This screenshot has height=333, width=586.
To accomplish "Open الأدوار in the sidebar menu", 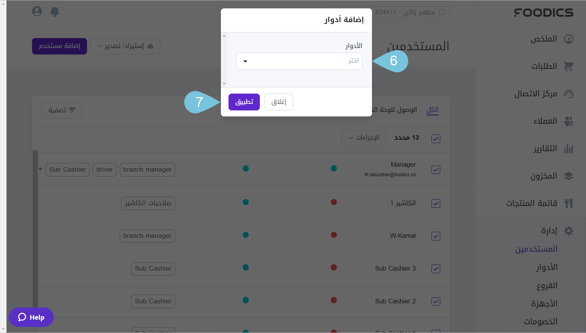I will pyautogui.click(x=547, y=267).
